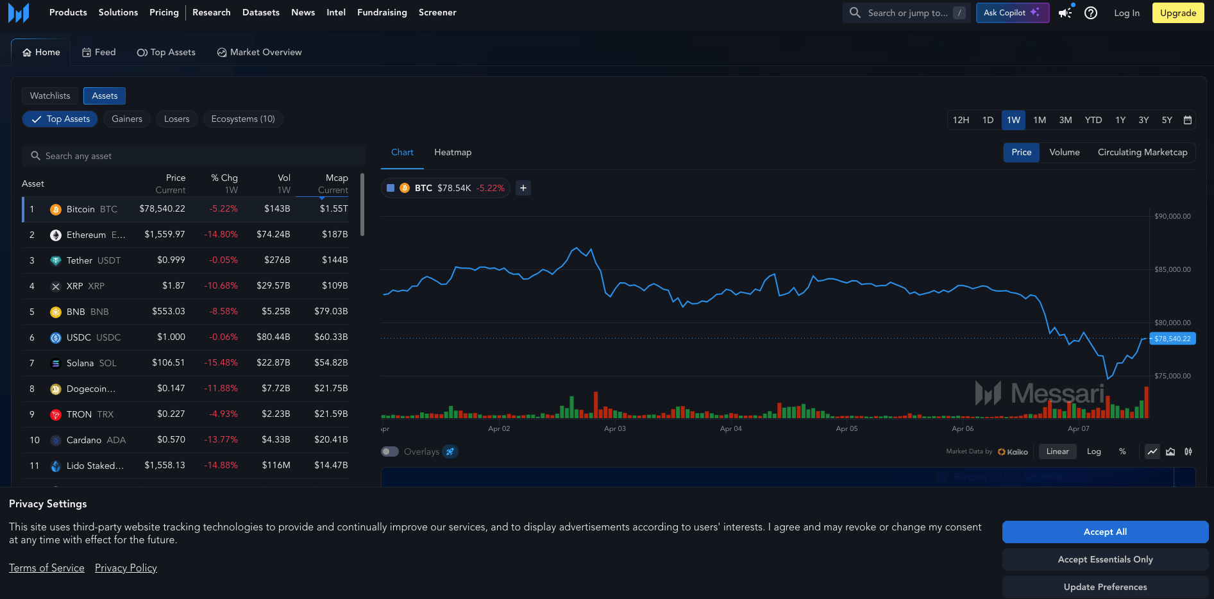Click the Search or jump to field
The width and height of the screenshot is (1214, 599).
click(x=907, y=13)
